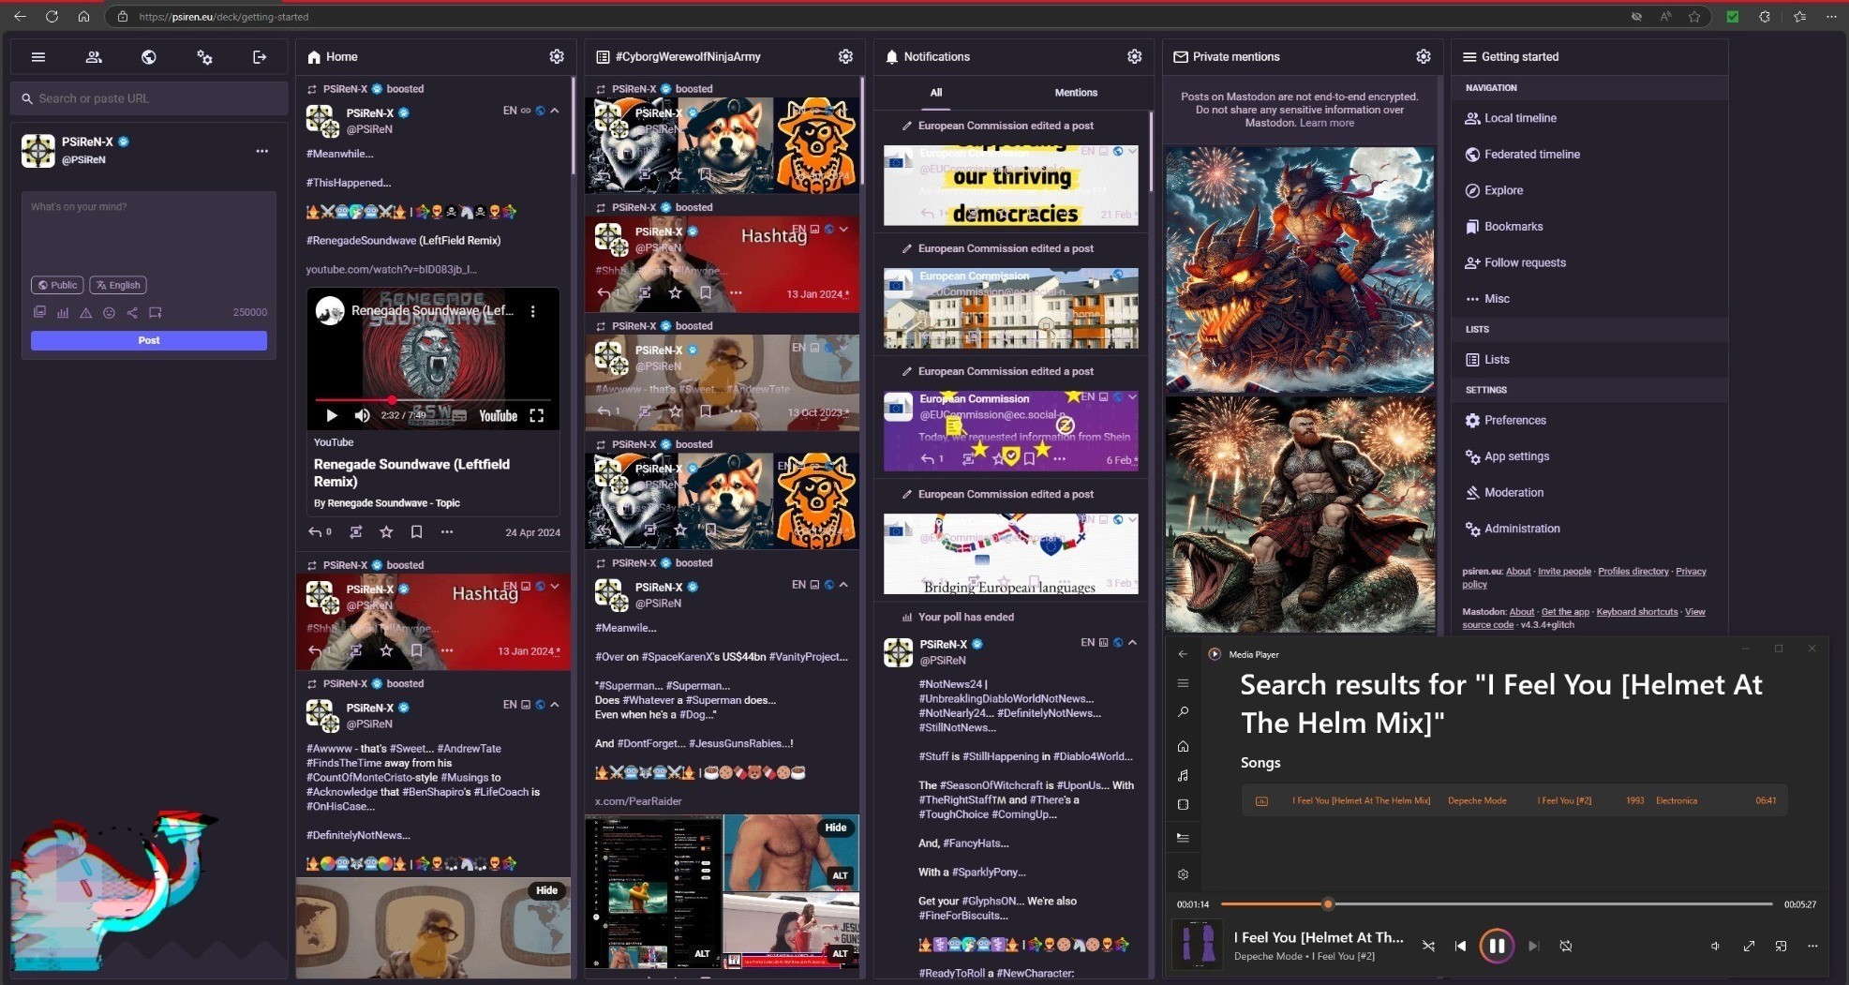Favourite the Renegade Soundwave post with star
This screenshot has height=985, width=1849.
coord(386,531)
